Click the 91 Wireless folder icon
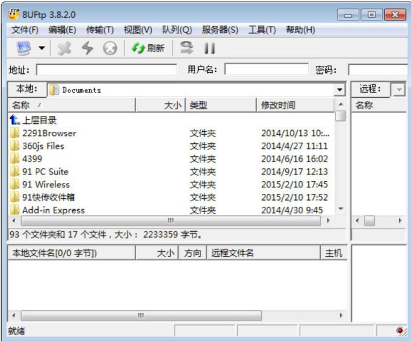411x341 pixels. (x=15, y=185)
